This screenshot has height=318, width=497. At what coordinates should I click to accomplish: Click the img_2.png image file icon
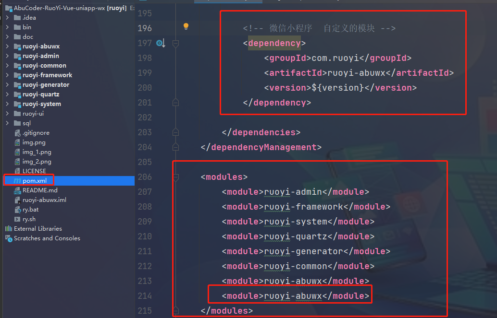(x=17, y=162)
